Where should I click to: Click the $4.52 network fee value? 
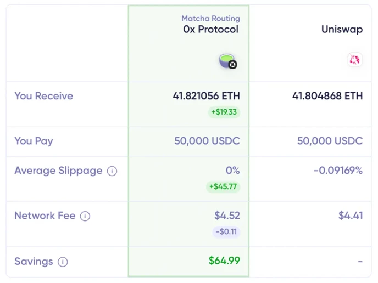227,216
